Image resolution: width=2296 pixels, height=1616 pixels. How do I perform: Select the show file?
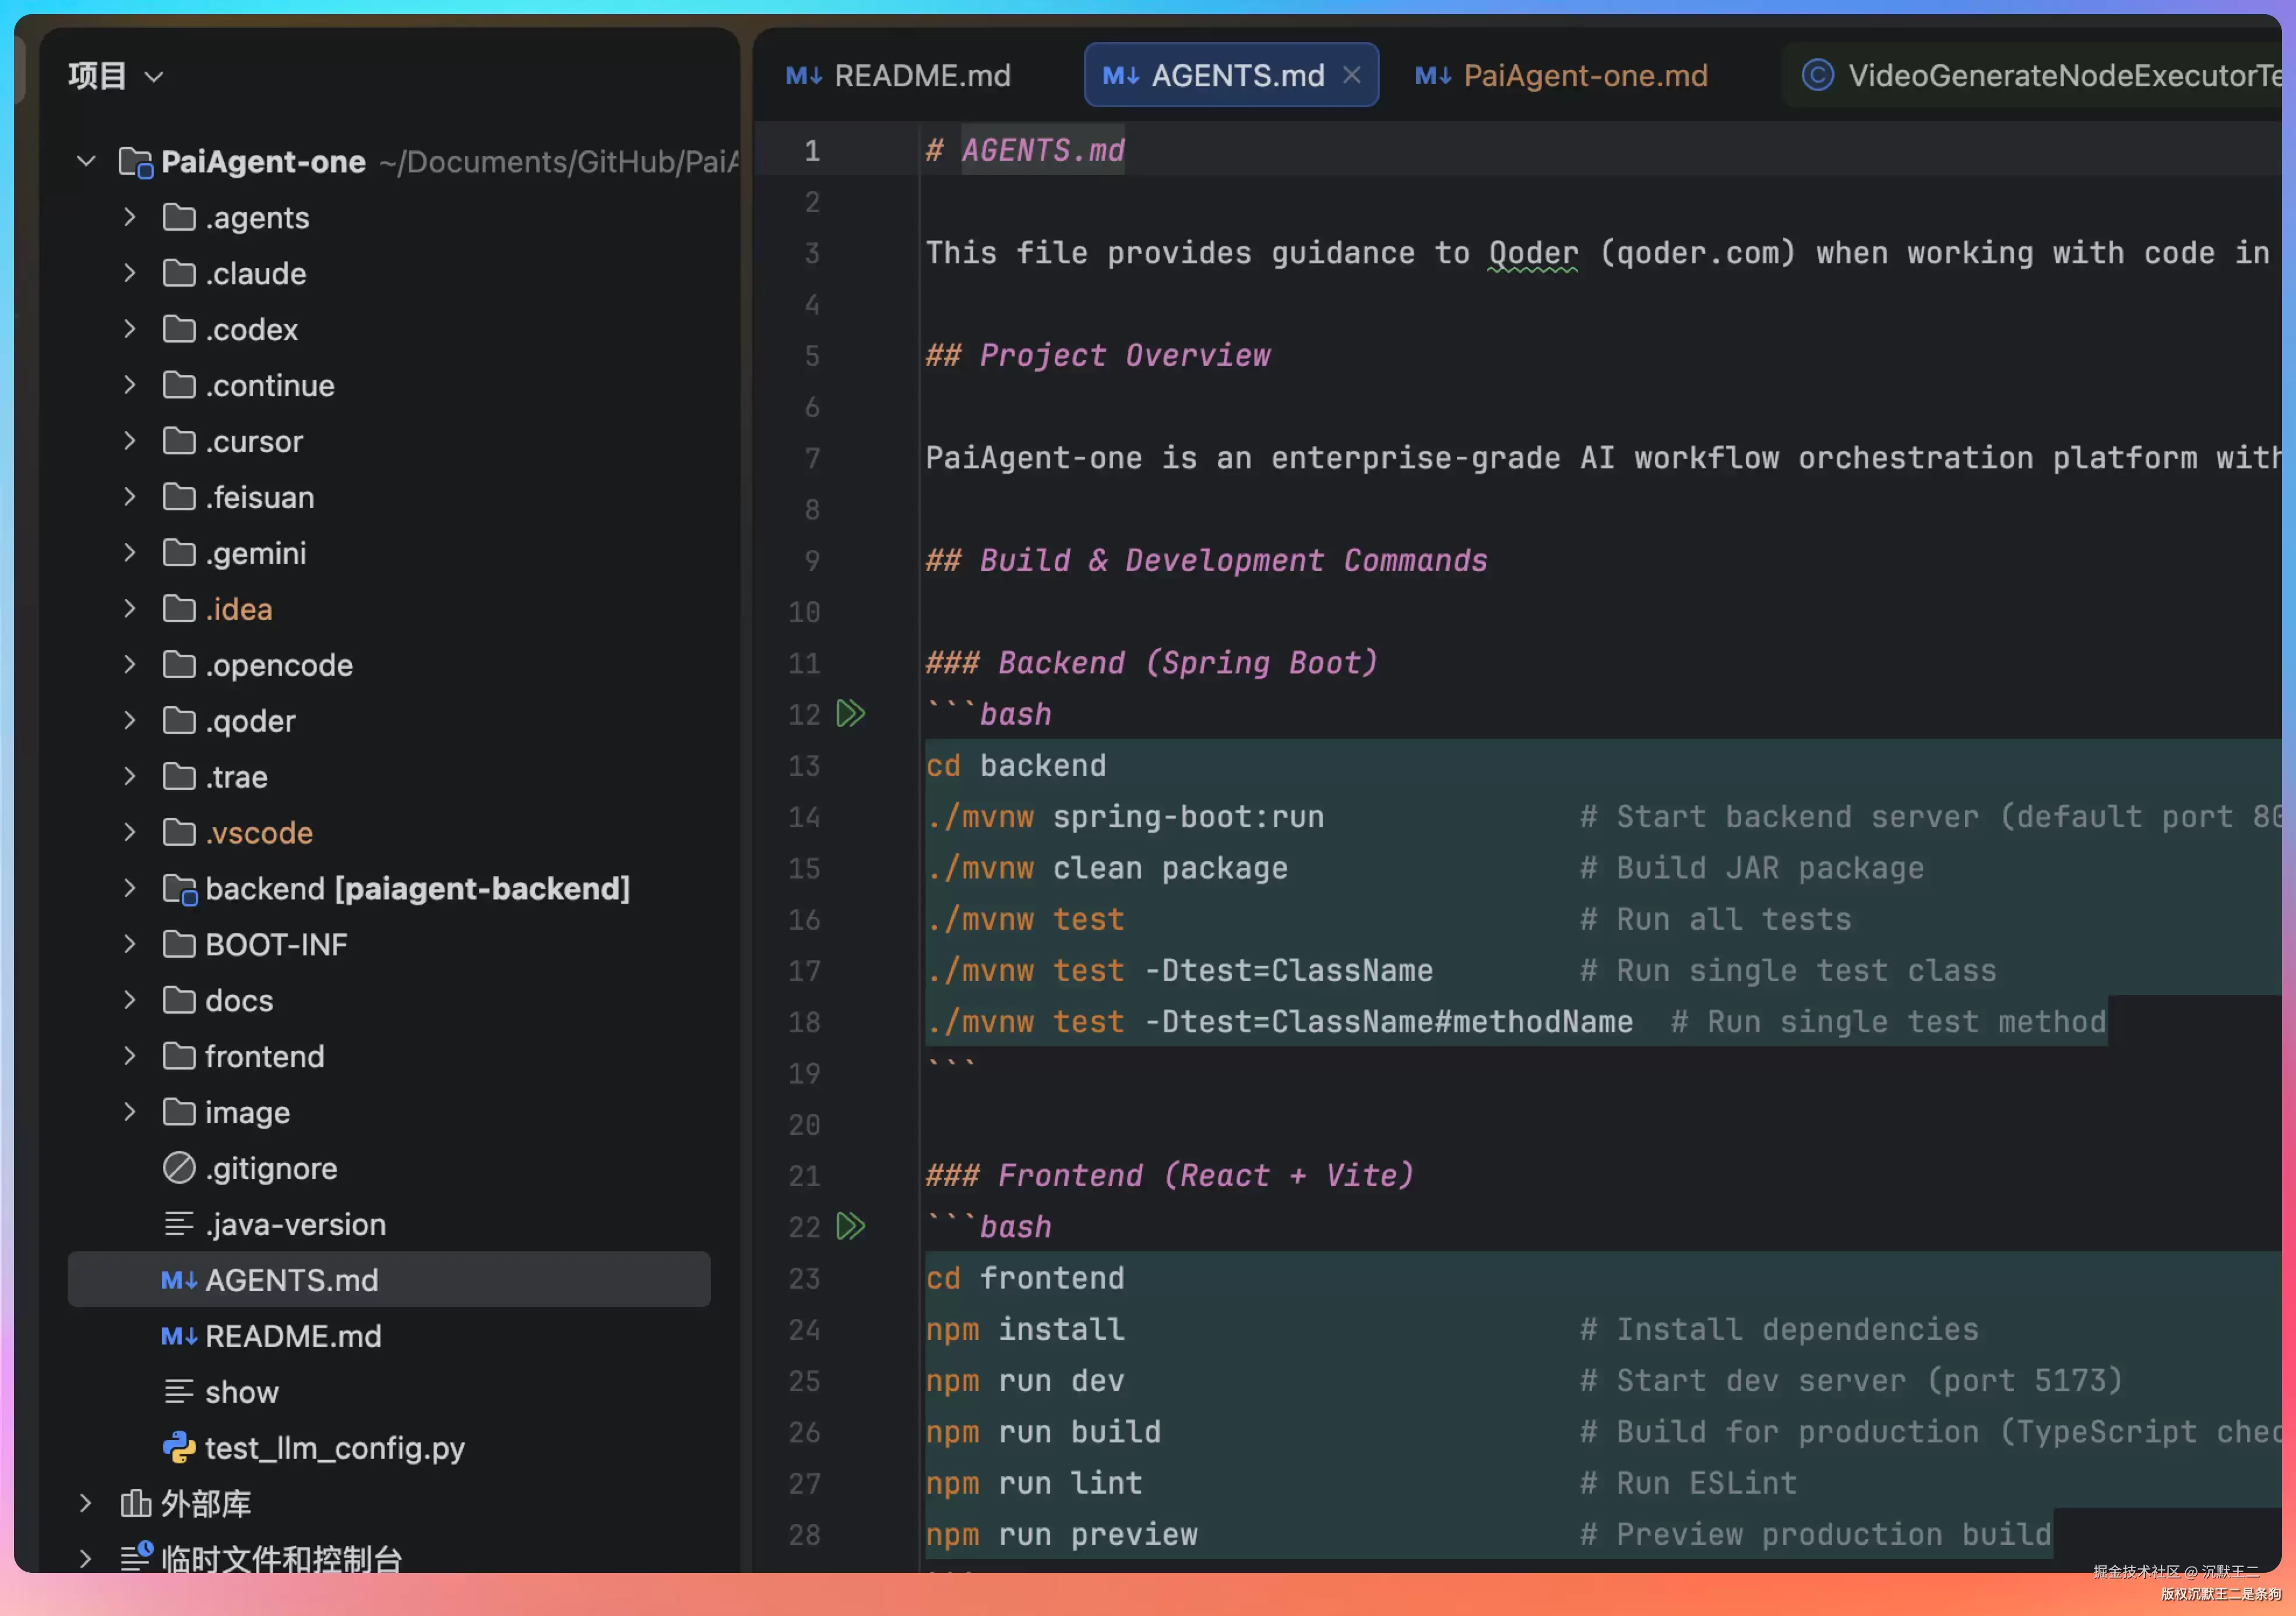pos(389,1391)
